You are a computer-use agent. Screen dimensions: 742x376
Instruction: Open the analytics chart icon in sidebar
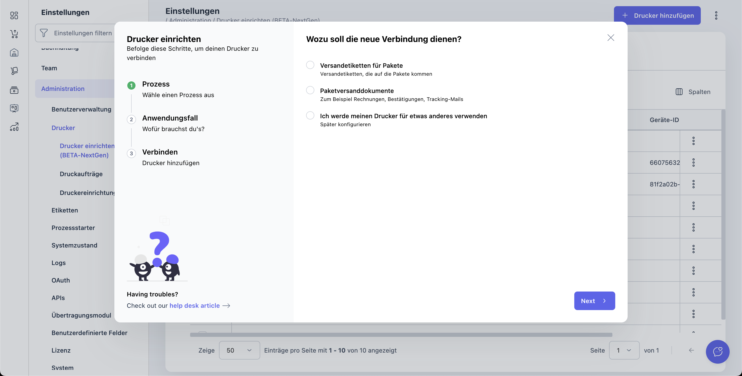coord(14,127)
